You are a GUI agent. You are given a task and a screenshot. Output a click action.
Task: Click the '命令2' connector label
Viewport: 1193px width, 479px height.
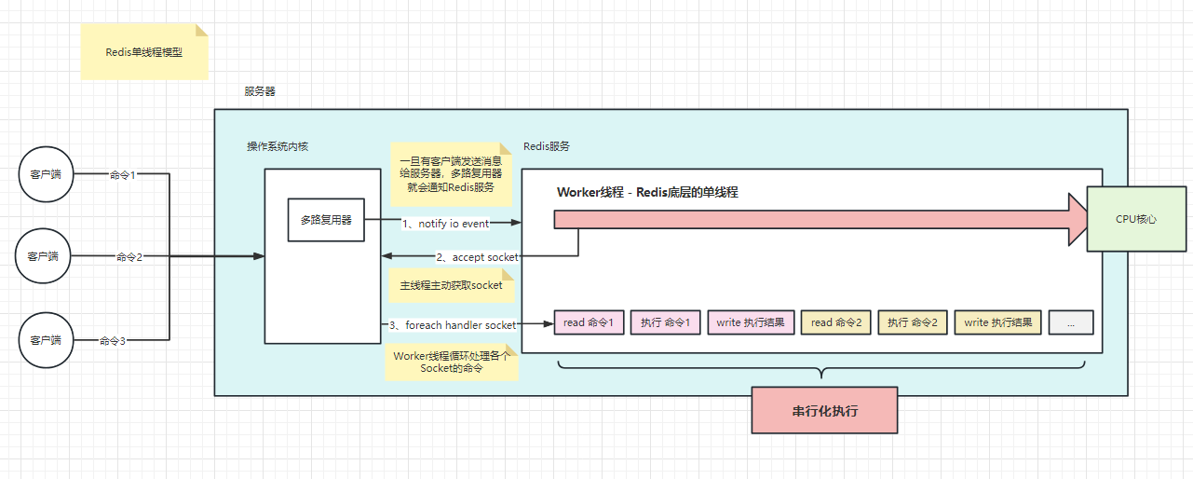tap(129, 256)
